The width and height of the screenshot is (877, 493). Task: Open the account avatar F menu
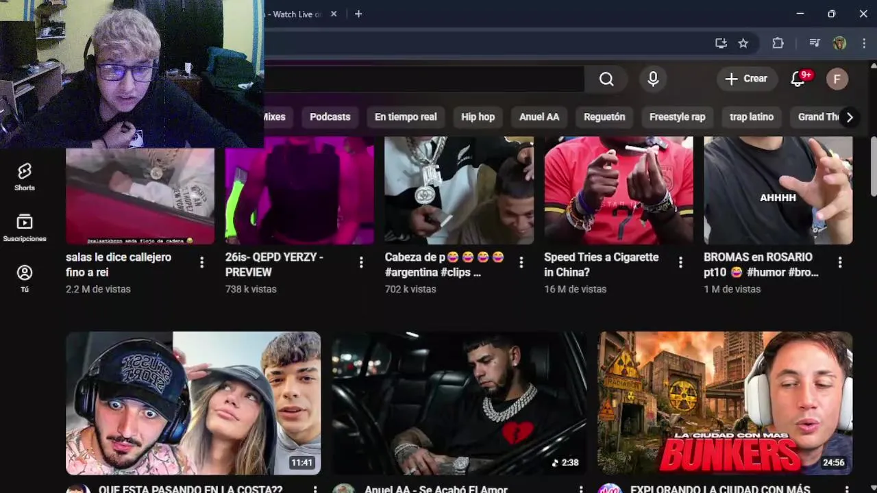[837, 79]
